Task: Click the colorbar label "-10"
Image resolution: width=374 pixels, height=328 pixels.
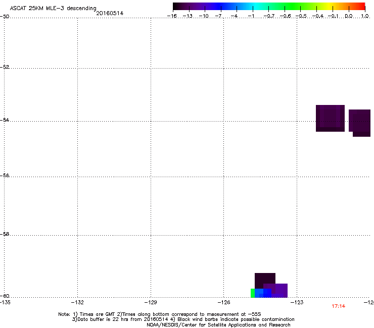Action: click(x=204, y=16)
